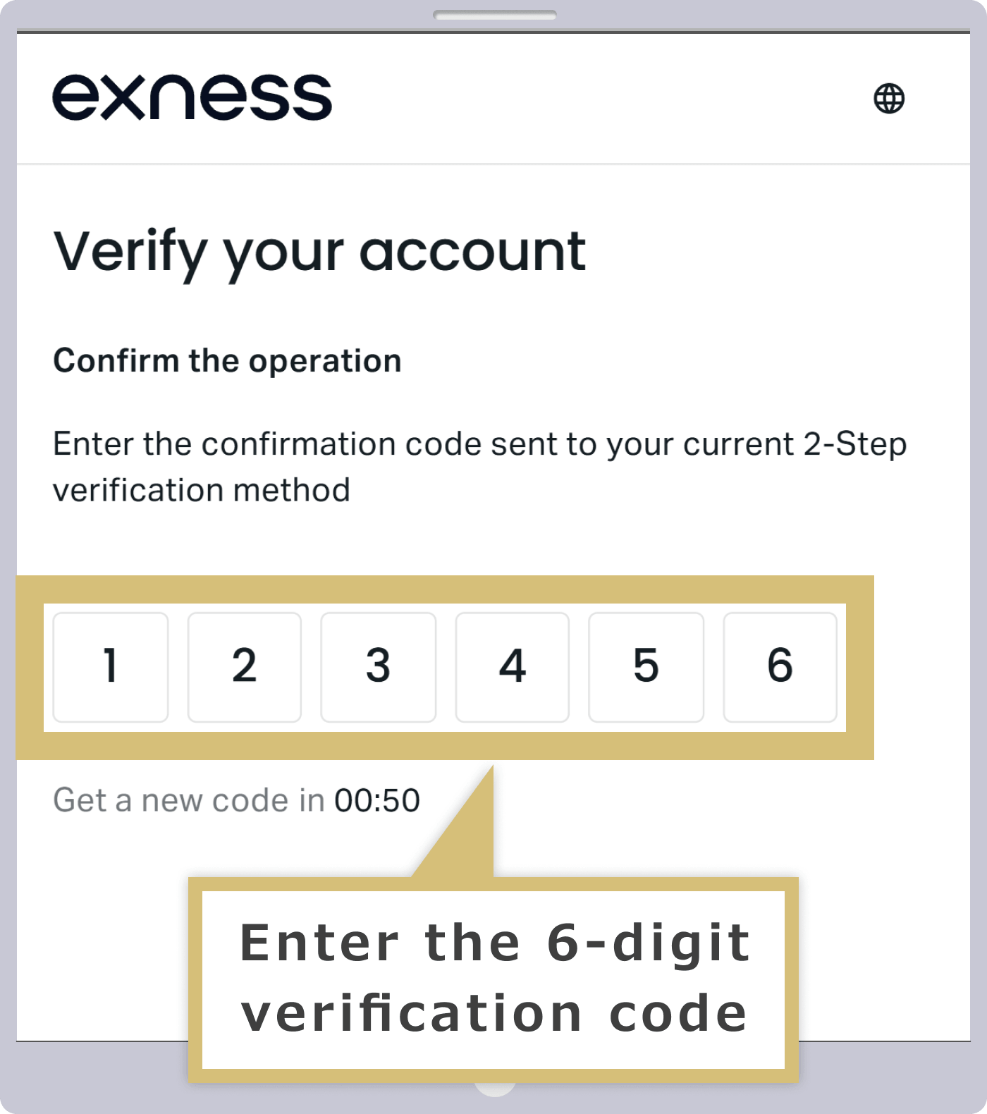Image resolution: width=987 pixels, height=1114 pixels.
Task: Click the verification method text line
Action: tap(202, 490)
